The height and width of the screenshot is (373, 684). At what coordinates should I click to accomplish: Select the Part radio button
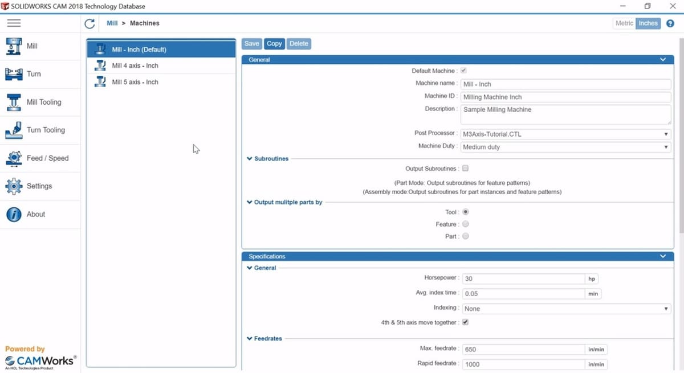pyautogui.click(x=465, y=236)
